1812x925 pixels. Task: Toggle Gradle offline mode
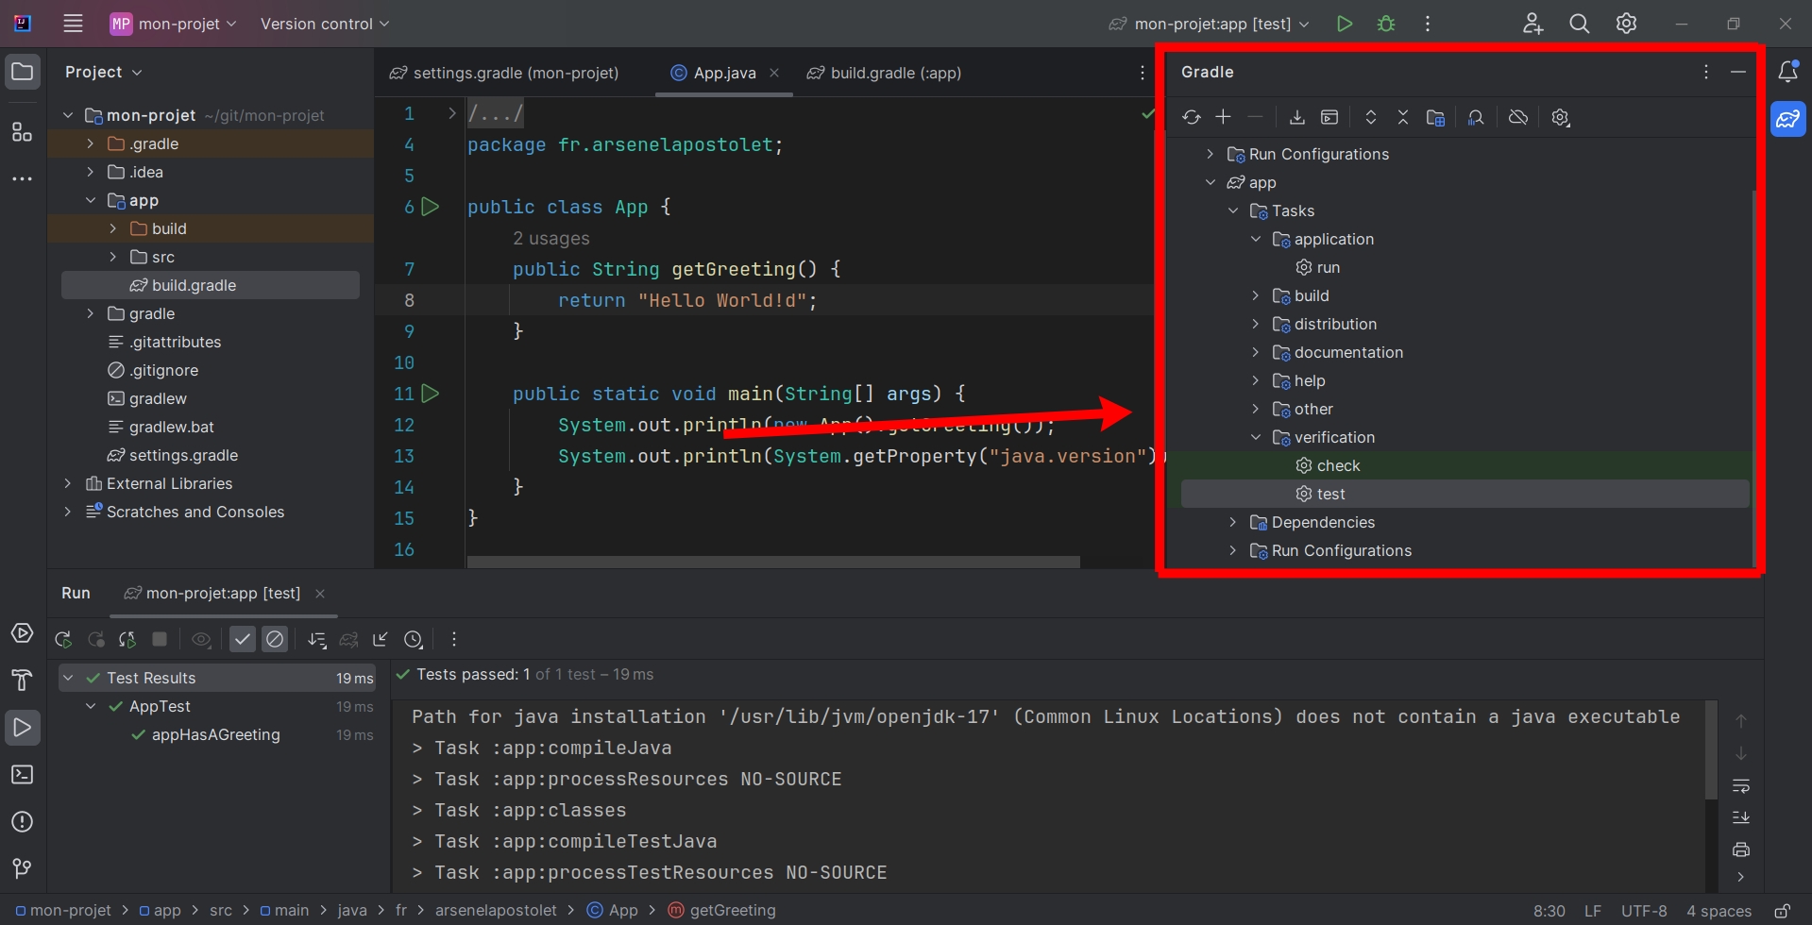1517,117
